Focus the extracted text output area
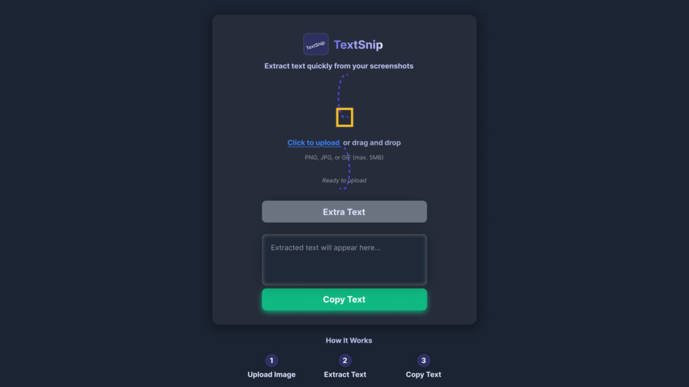This screenshot has height=387, width=689. [x=344, y=260]
